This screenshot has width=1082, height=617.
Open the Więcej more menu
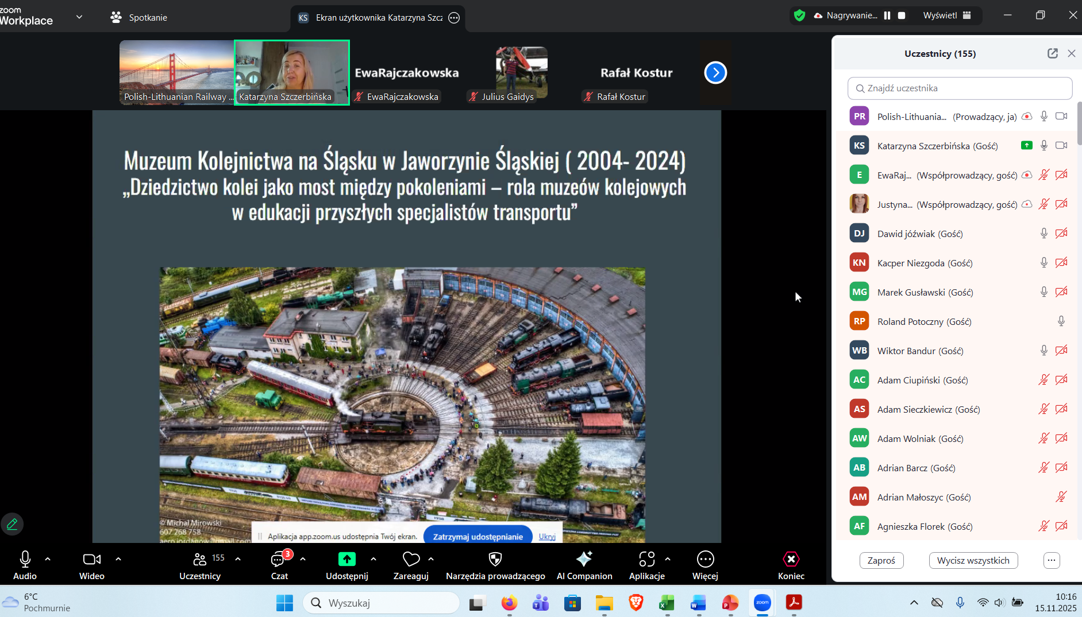(705, 559)
